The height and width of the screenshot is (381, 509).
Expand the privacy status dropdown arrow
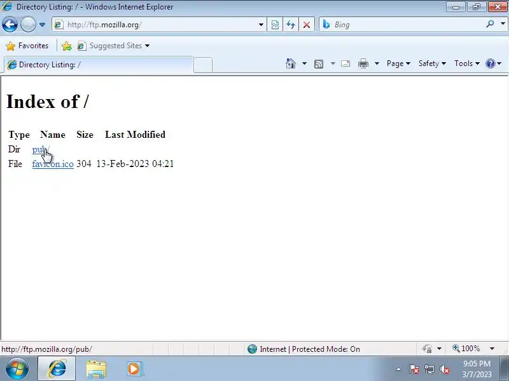(439, 349)
